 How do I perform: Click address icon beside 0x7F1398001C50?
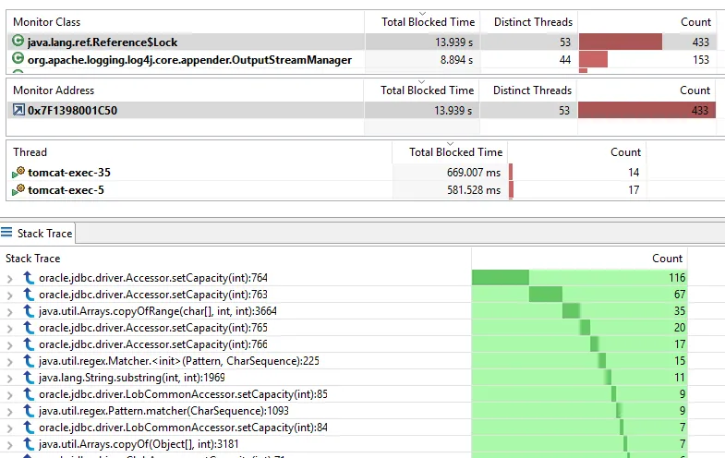pos(18,110)
